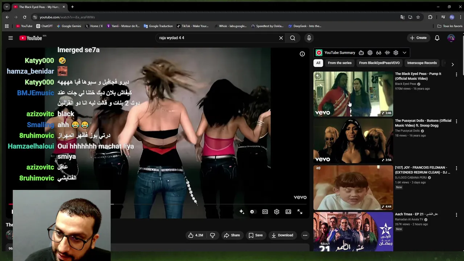Open more actions ellipsis below video
The width and height of the screenshot is (464, 261).
click(305, 235)
